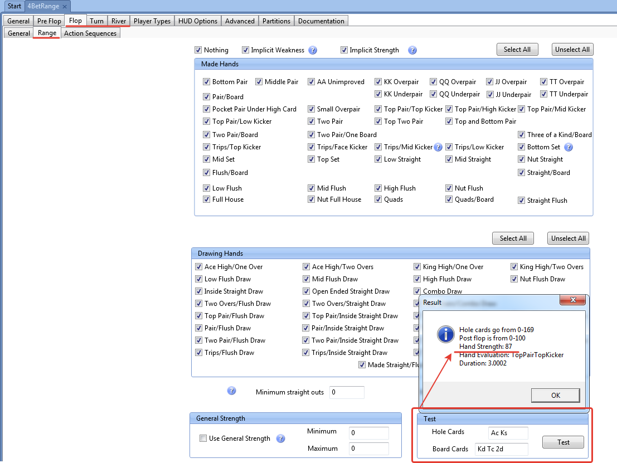Screen dimensions: 617x463
Task: Click Unselect All above Made Hands
Action: tap(572, 50)
